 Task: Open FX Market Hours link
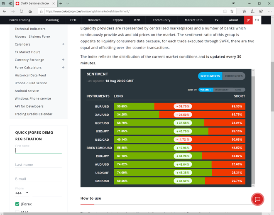pyautogui.click(x=27, y=52)
